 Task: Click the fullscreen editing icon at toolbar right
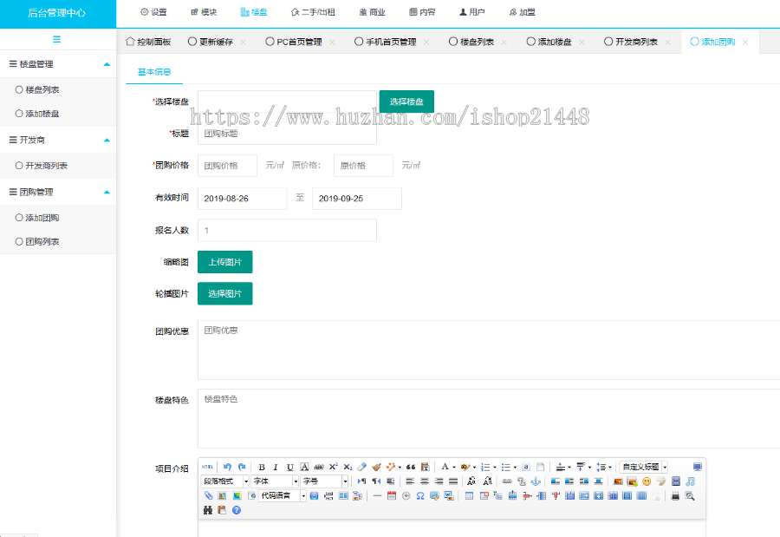click(697, 467)
